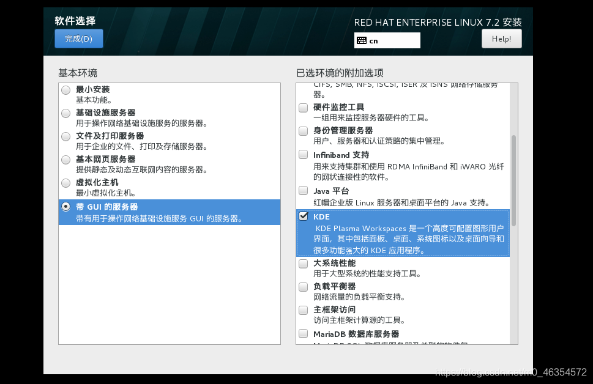Click the 用于操作网络基础设施服务的服务器。 description

point(141,124)
